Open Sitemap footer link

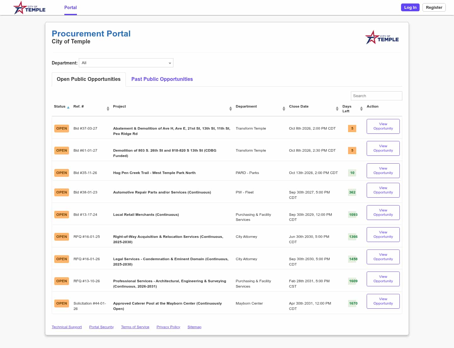(194, 327)
